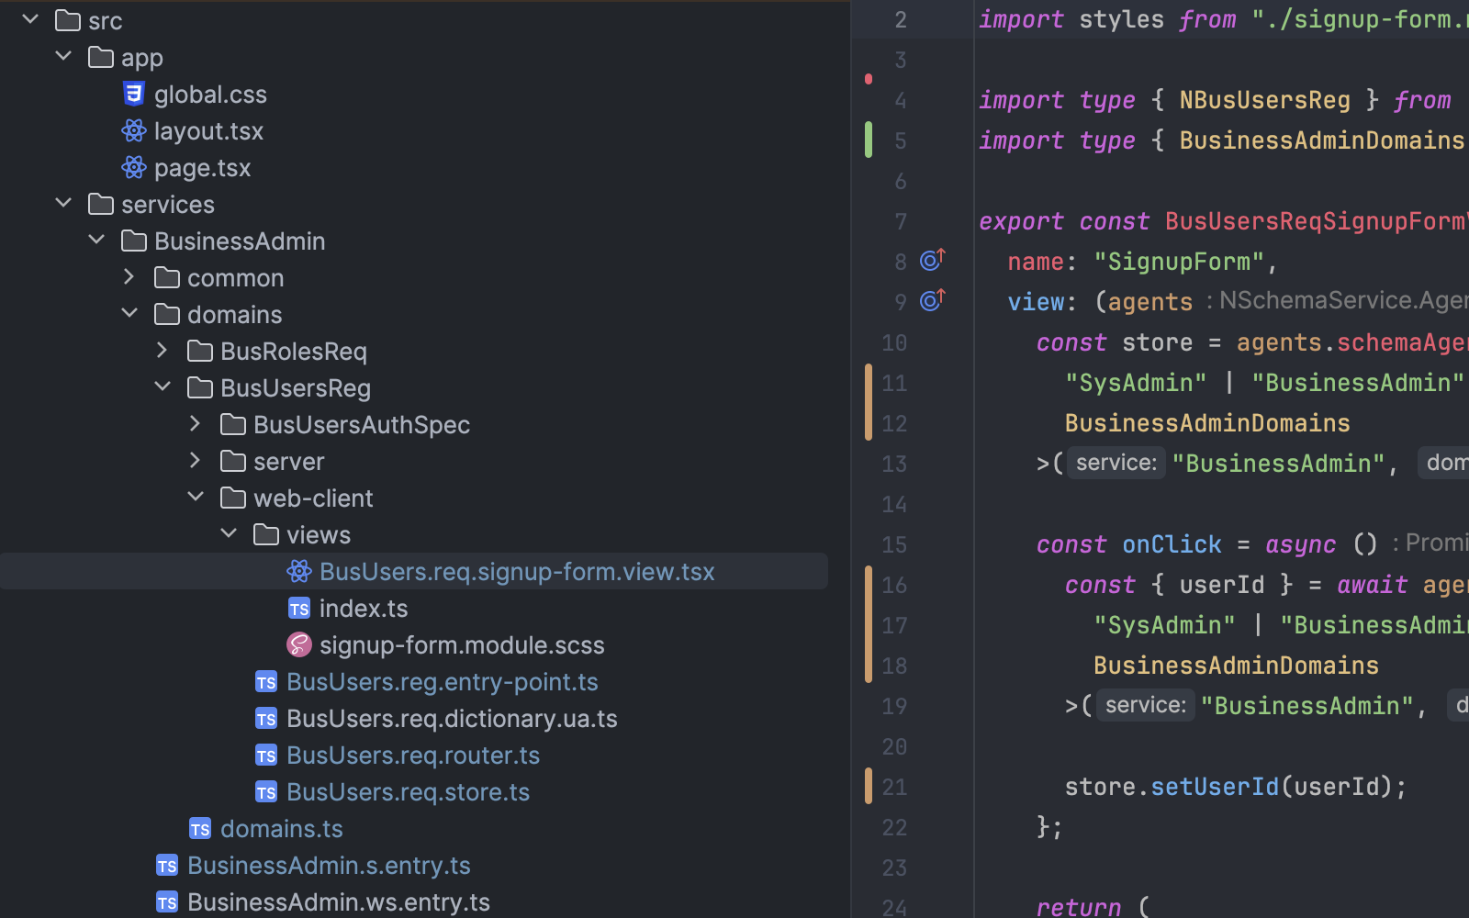Click the BusinessAdmin folder icon
The width and height of the screenshot is (1469, 918).
[134, 241]
